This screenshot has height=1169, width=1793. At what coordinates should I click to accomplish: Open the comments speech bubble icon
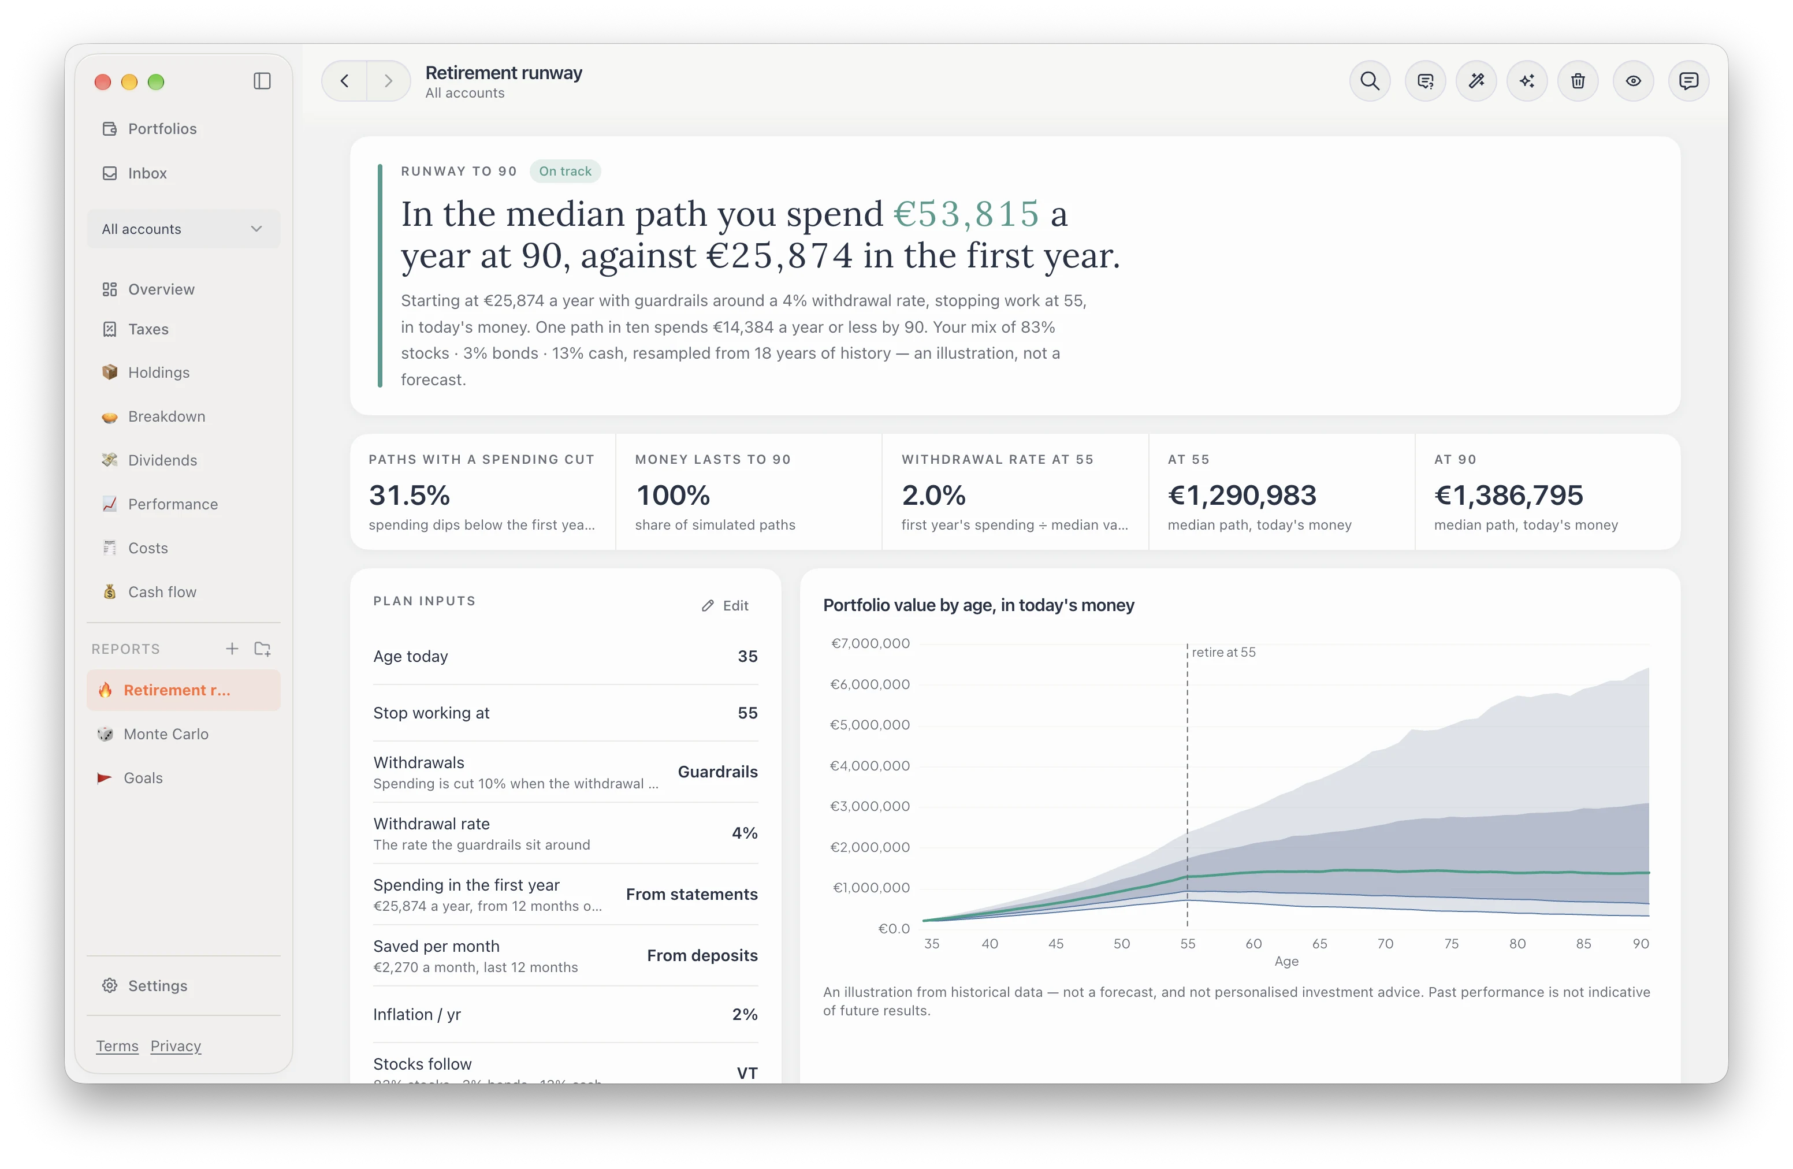pos(1688,81)
